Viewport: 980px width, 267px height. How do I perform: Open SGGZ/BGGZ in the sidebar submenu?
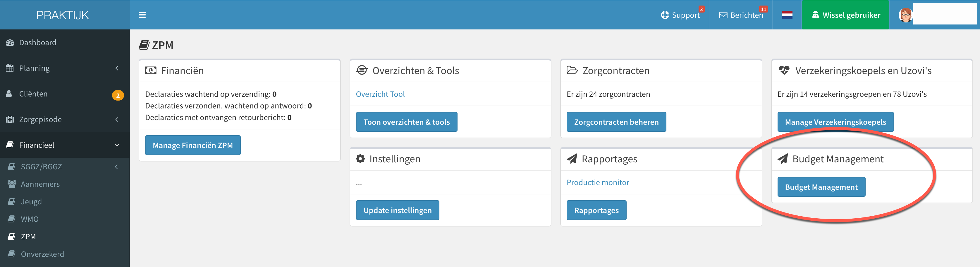point(65,166)
